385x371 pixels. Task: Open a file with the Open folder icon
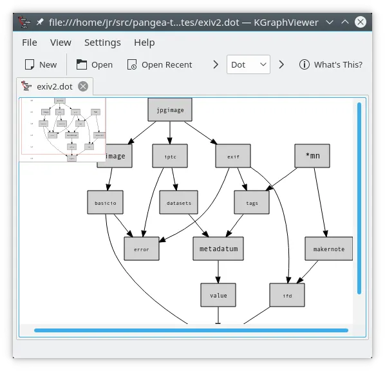[x=82, y=64]
